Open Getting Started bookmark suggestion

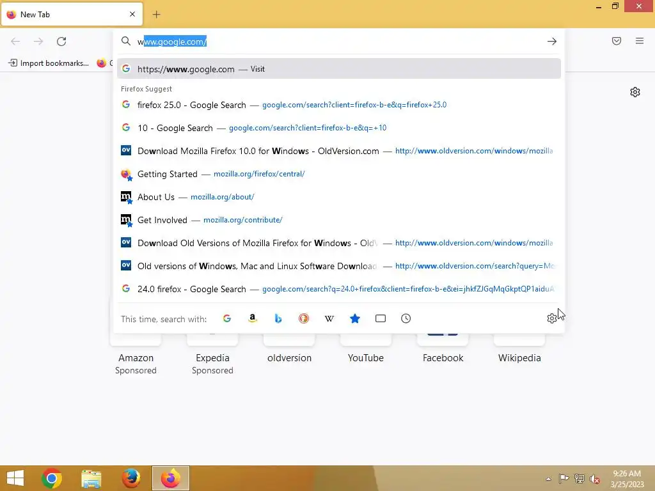339,174
